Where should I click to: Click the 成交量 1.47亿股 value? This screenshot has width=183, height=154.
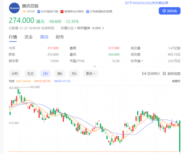coord(174,48)
